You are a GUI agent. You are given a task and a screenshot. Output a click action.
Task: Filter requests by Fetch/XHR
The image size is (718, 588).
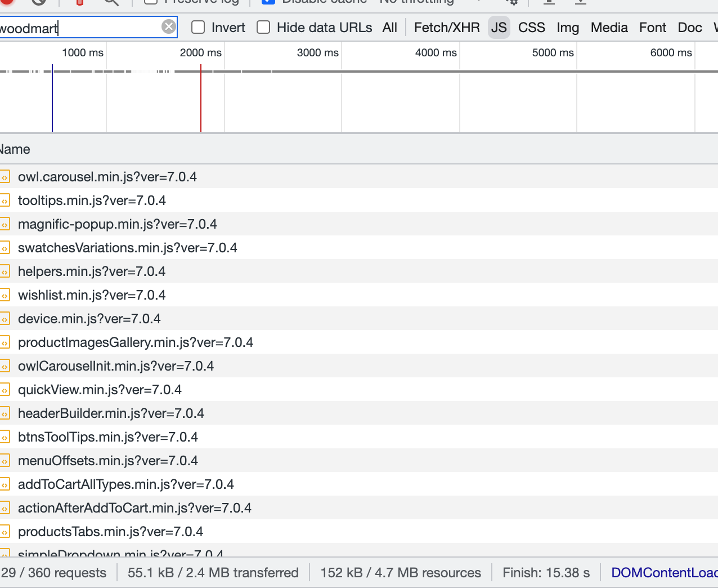point(447,28)
